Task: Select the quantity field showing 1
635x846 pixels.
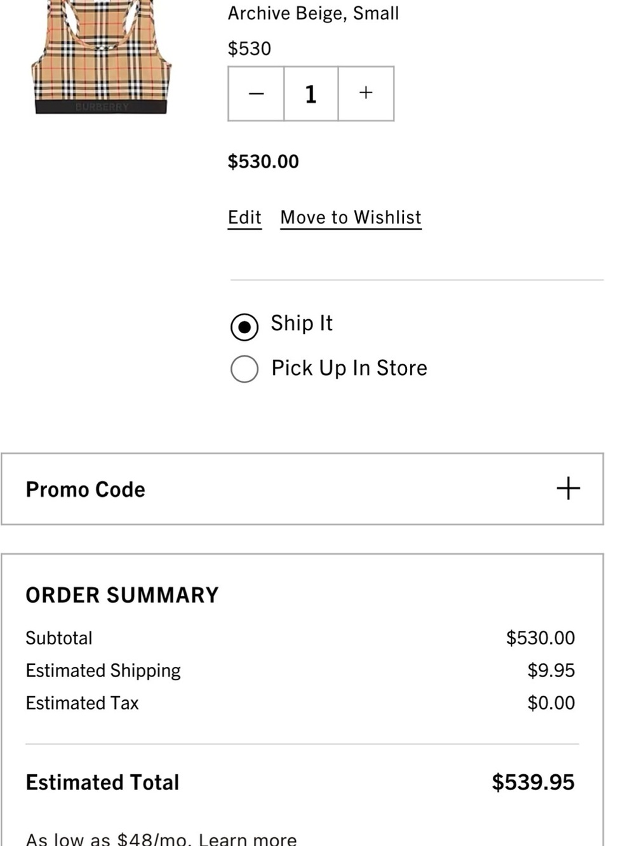Action: [x=311, y=93]
